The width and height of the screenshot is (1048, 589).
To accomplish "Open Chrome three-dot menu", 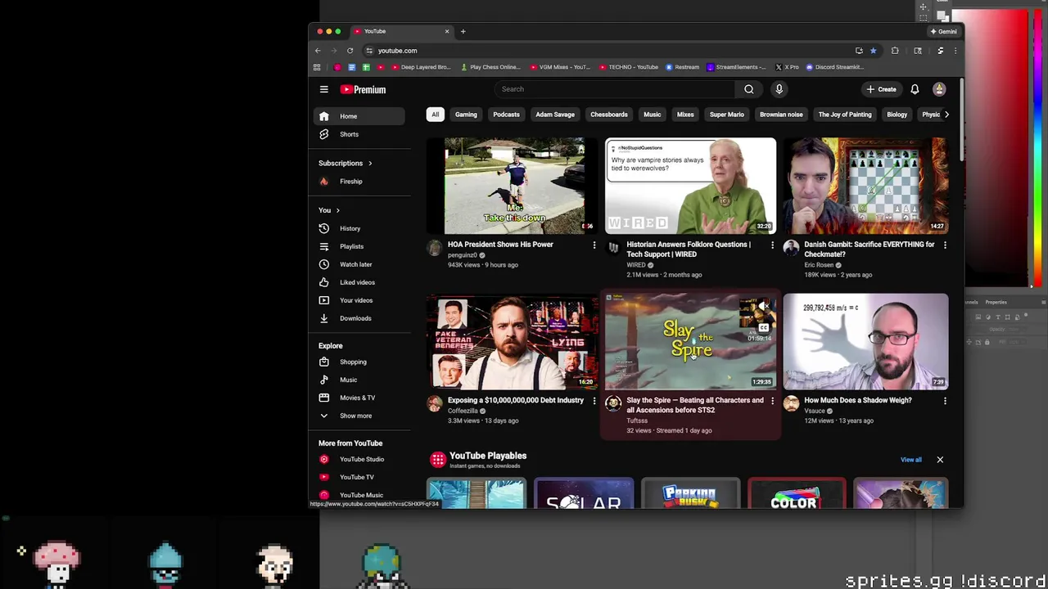I will (955, 51).
